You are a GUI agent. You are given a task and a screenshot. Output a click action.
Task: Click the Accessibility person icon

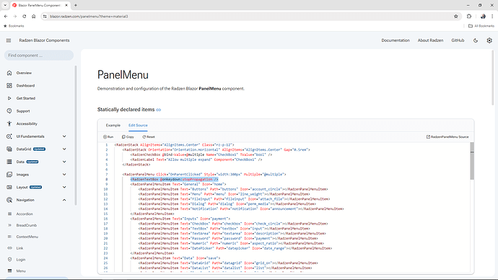9,124
